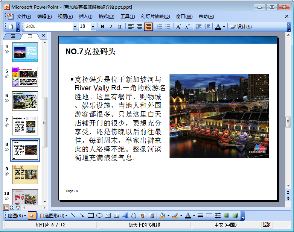Viewport: 294px width, 232px height.
Task: Increase font size with large A icon
Action: 179,27
